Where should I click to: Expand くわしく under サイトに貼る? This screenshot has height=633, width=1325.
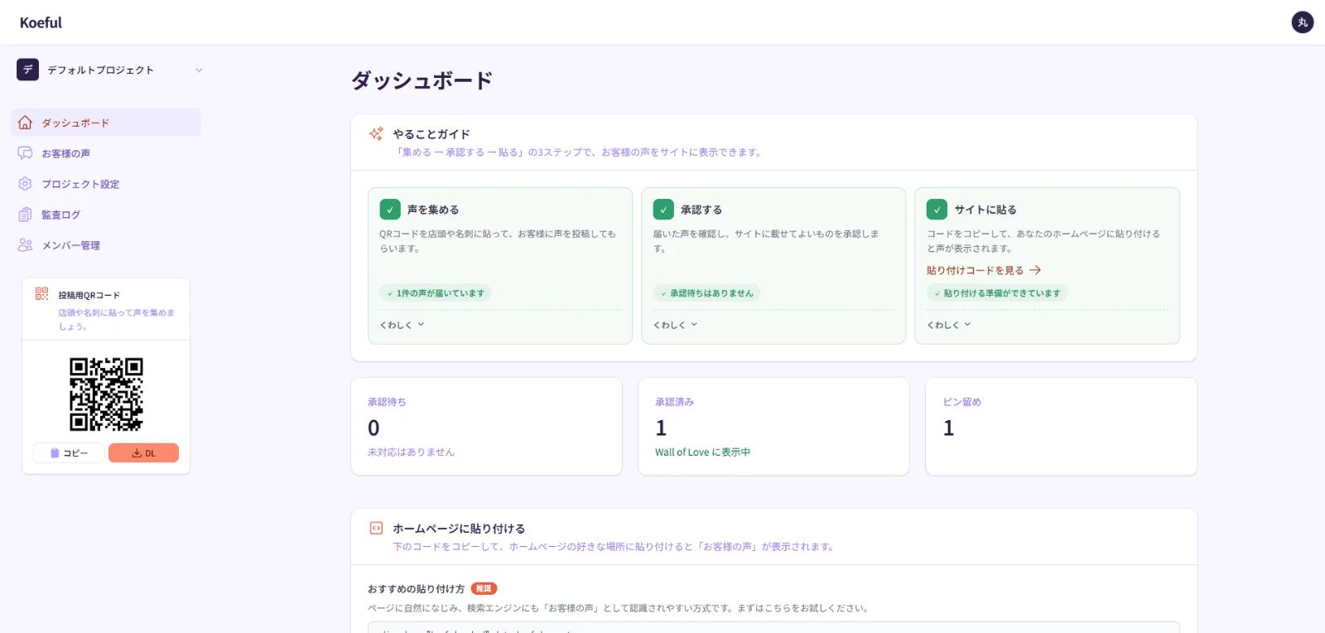949,325
